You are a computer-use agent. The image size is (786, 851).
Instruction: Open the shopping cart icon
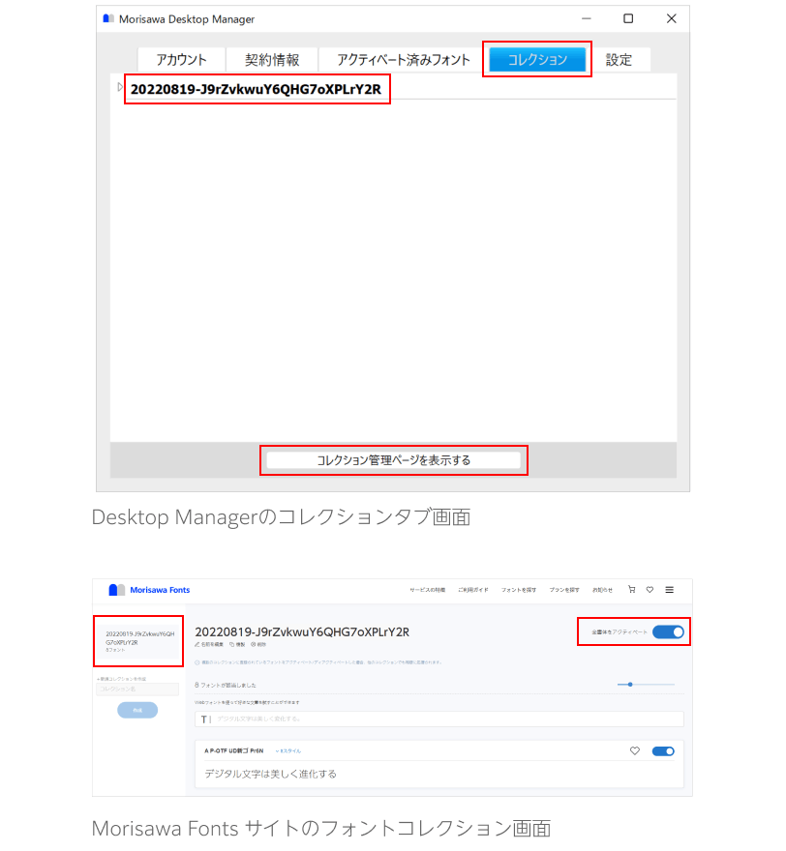pos(631,590)
